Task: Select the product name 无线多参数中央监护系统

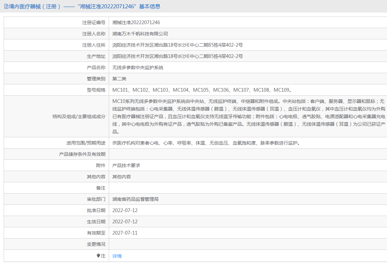Action: pyautogui.click(x=138, y=67)
